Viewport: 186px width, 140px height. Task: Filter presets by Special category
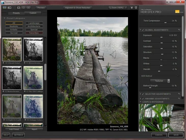34,29
